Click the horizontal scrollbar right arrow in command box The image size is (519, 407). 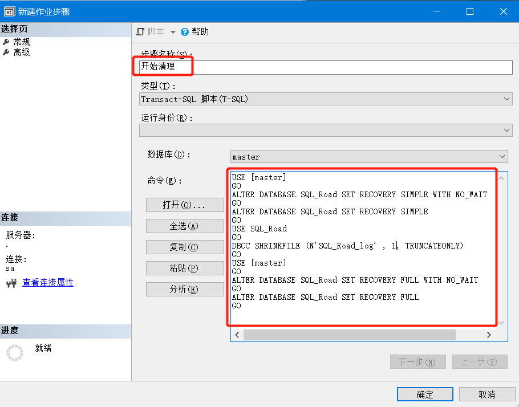click(x=489, y=335)
